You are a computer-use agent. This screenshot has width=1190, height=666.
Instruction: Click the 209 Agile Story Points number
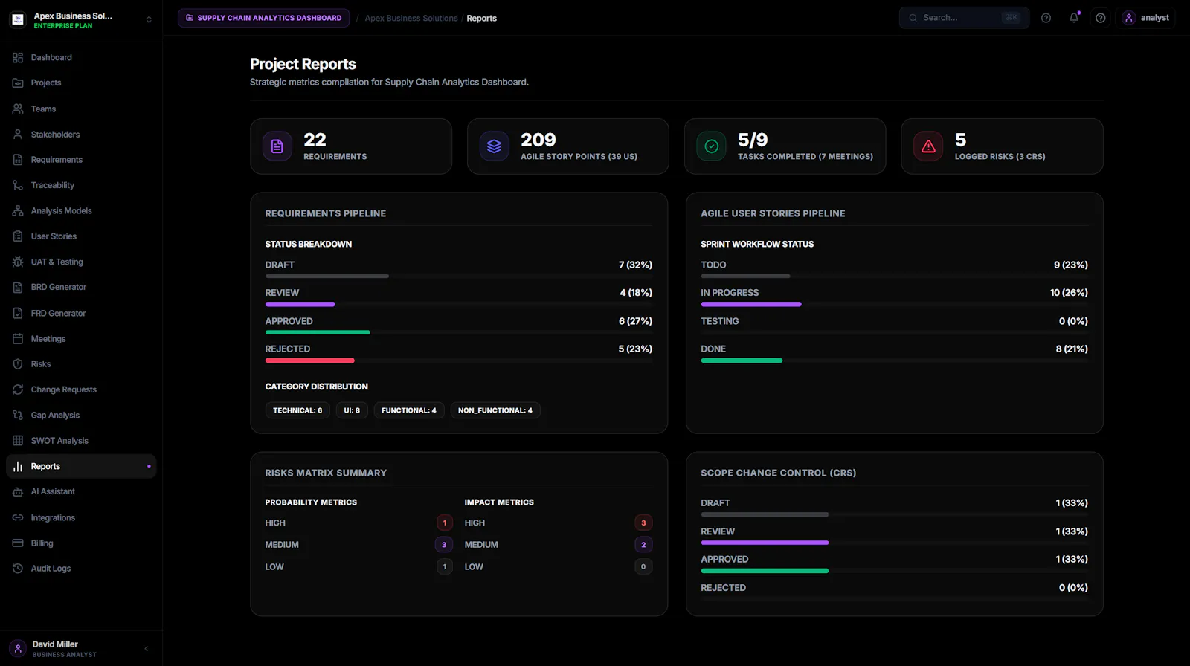pos(538,140)
